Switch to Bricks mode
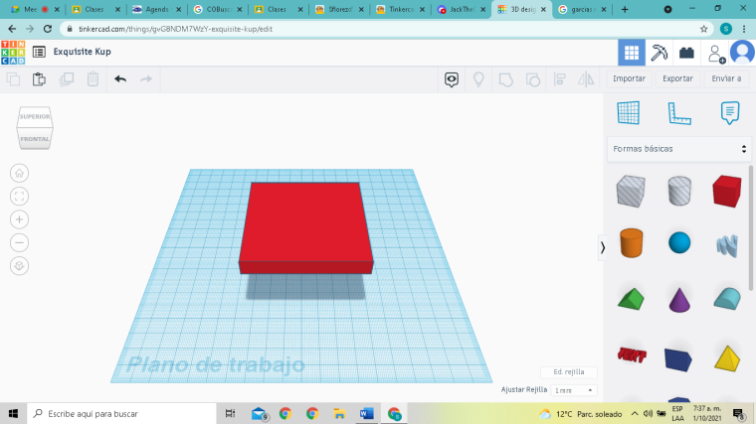The height and width of the screenshot is (424, 756). tap(686, 53)
